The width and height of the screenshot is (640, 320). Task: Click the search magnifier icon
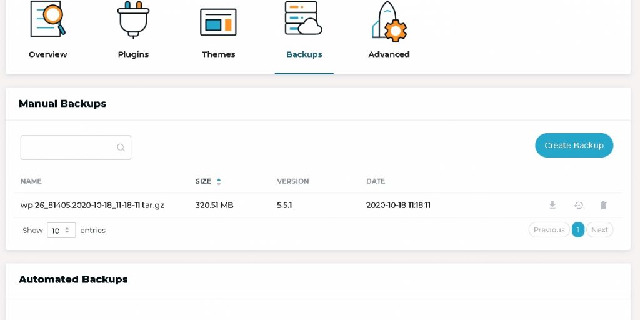(121, 147)
